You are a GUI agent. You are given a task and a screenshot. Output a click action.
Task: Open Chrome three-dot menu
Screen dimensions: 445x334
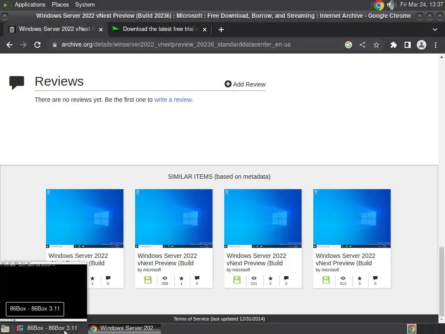[435, 45]
